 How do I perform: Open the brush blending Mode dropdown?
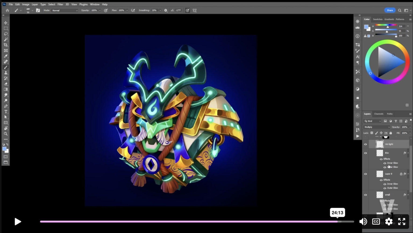point(65,10)
